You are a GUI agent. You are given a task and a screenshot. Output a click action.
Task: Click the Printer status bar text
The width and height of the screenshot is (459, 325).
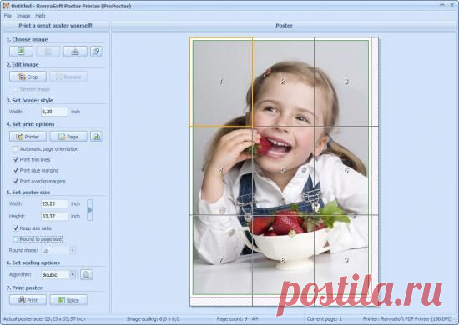click(407, 319)
